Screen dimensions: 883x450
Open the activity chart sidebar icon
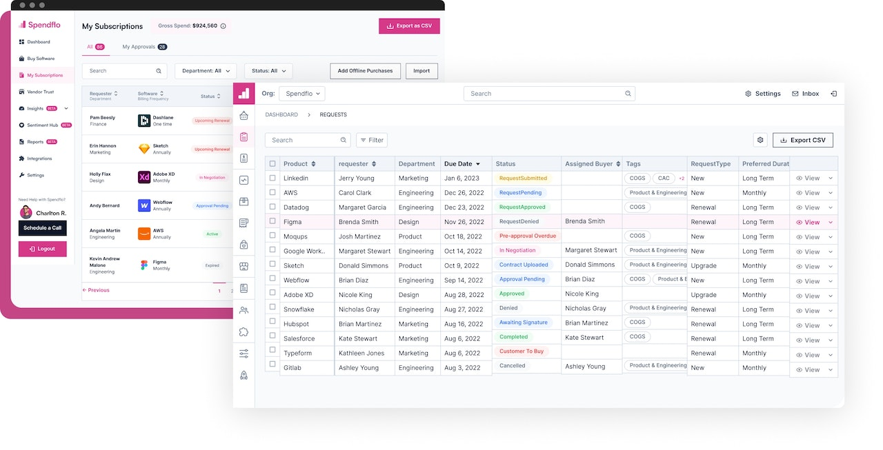coord(244,180)
